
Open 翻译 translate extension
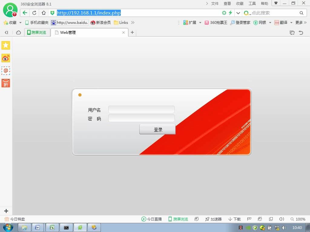click(281, 22)
